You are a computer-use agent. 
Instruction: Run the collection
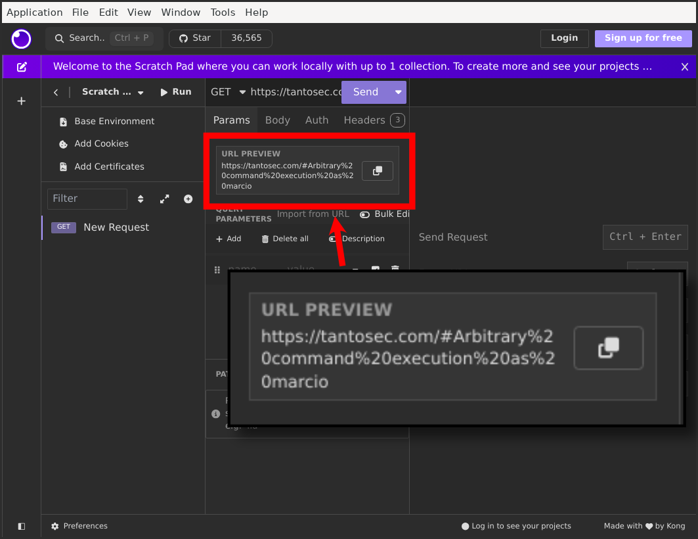[176, 92]
